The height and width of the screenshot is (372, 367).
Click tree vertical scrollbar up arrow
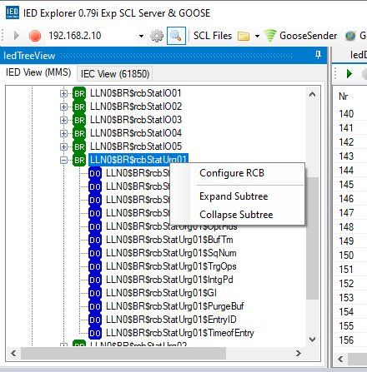(313, 95)
